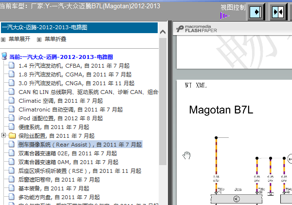
Task: Click the document icon beside 便捷系统
Action: (12, 127)
